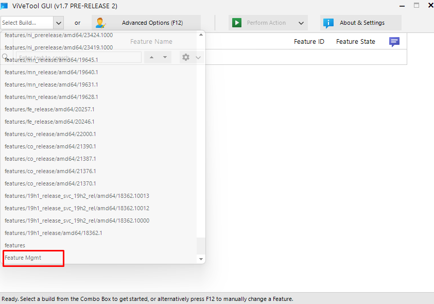Select build mn_release/amd64/19640.1
Viewport: 434px width, 304px height.
point(51,72)
